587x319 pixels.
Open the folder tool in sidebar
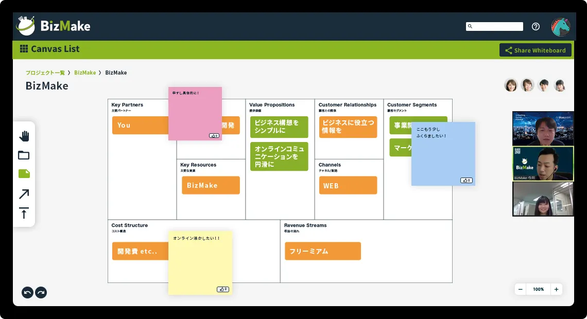tap(24, 155)
